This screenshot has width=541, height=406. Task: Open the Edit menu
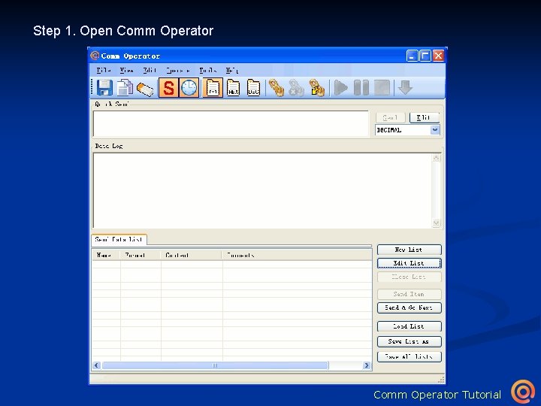tap(150, 71)
